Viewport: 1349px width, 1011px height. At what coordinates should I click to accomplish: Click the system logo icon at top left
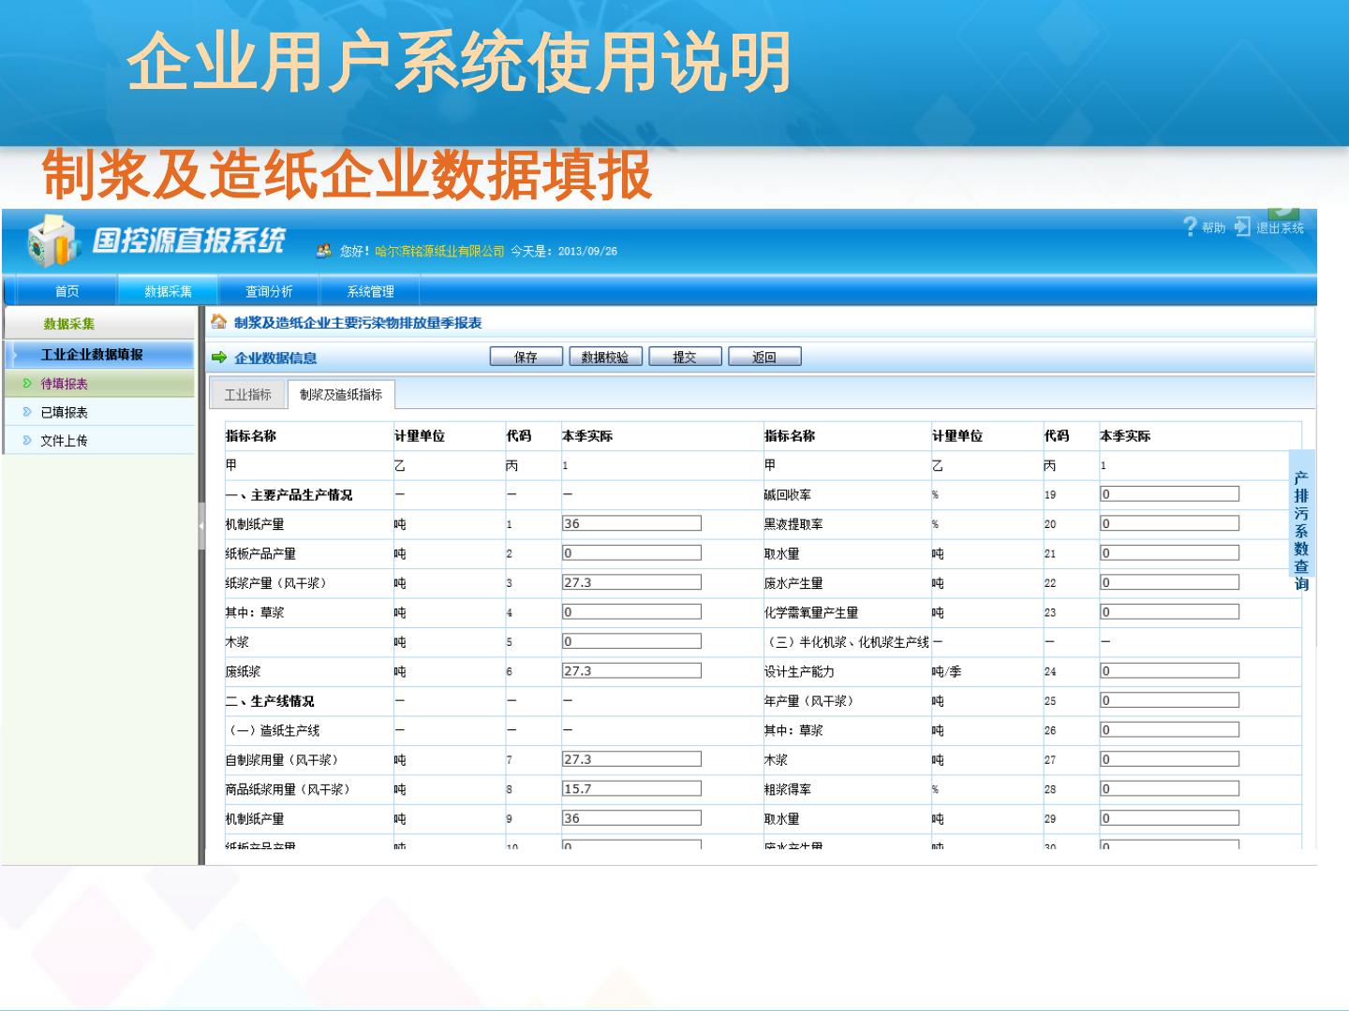point(52,242)
